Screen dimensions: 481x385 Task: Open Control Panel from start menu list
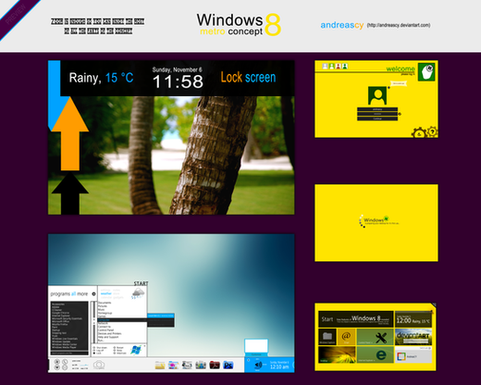(x=105, y=330)
